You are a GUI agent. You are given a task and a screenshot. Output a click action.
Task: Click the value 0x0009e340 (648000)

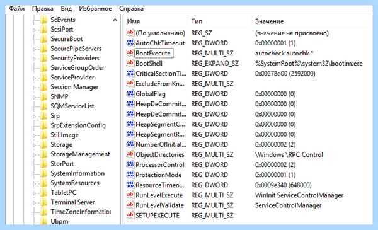click(x=283, y=185)
